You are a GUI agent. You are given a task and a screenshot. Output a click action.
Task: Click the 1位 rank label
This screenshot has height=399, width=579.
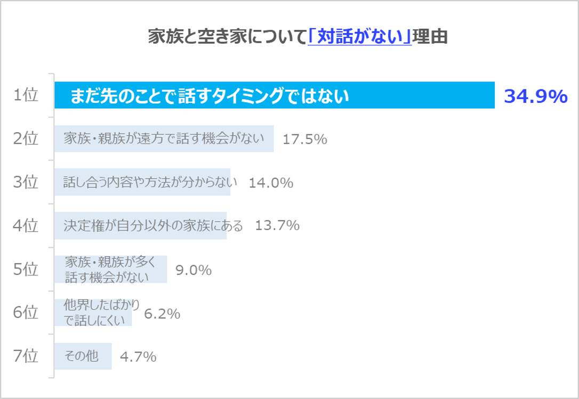coord(26,95)
